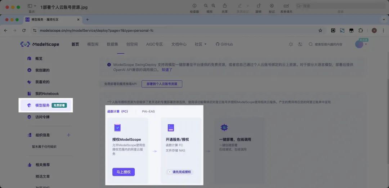Bookmark this page with the star
The image size is (389, 188).
tap(320, 31)
